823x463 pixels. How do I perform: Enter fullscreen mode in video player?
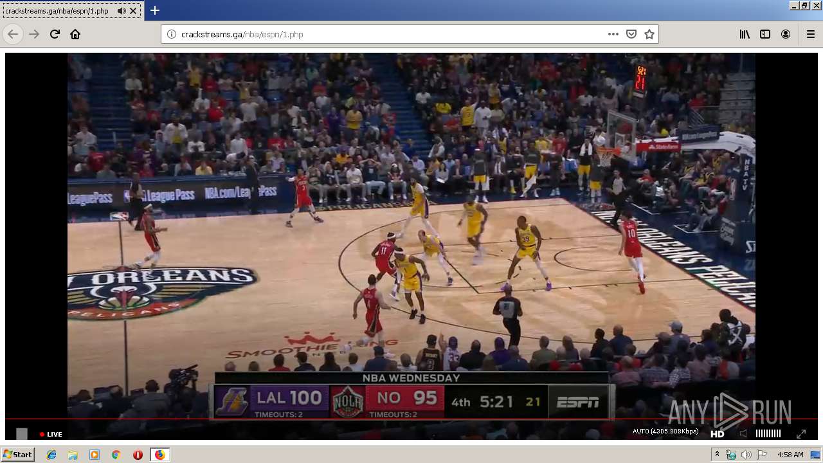point(801,434)
